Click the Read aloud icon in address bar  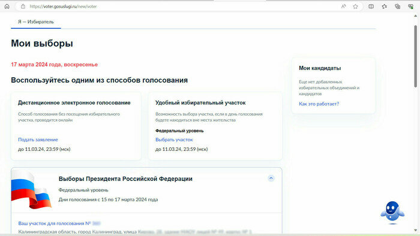coord(343,7)
